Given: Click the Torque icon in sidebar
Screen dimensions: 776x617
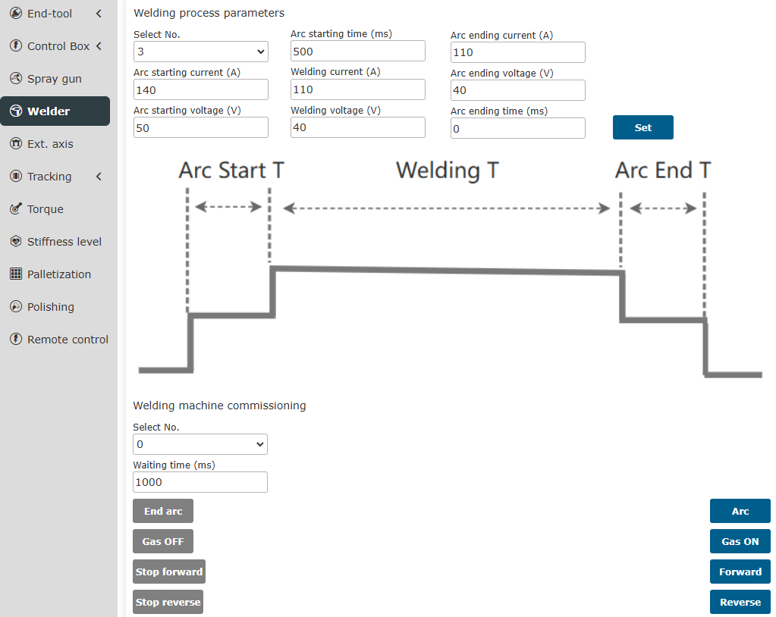Looking at the screenshot, I should [15, 209].
